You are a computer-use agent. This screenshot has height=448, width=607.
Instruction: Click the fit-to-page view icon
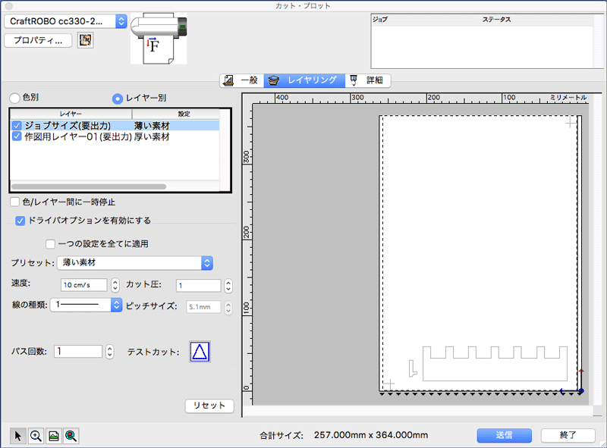click(54, 436)
